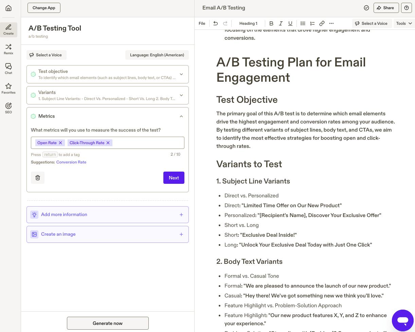This screenshot has width=415, height=332.
Task: Open the Chat section in sidebar
Action: (x=8, y=69)
